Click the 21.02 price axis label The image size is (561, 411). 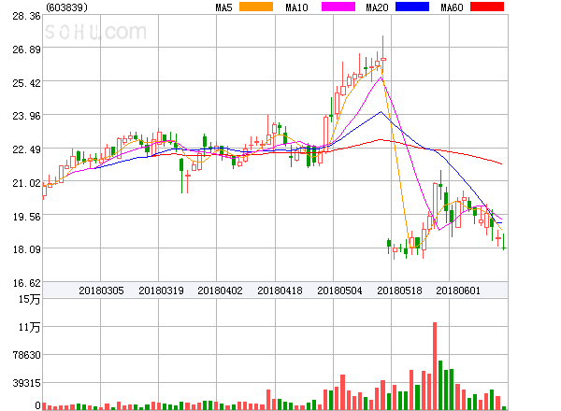pos(26,183)
